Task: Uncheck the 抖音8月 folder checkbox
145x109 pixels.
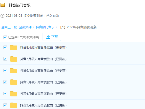Action: tap(5, 47)
